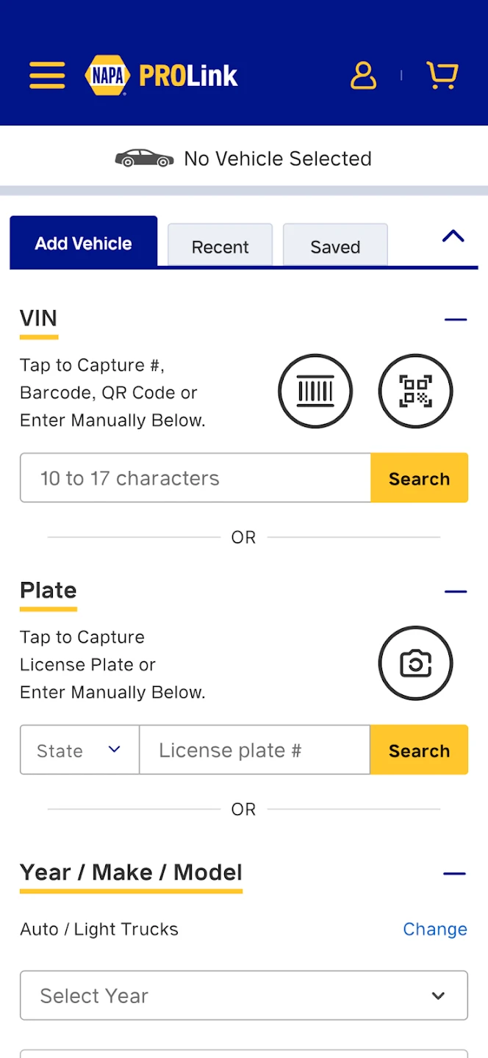Switch to the Saved tab
This screenshot has width=488, height=1058.
pyautogui.click(x=335, y=246)
